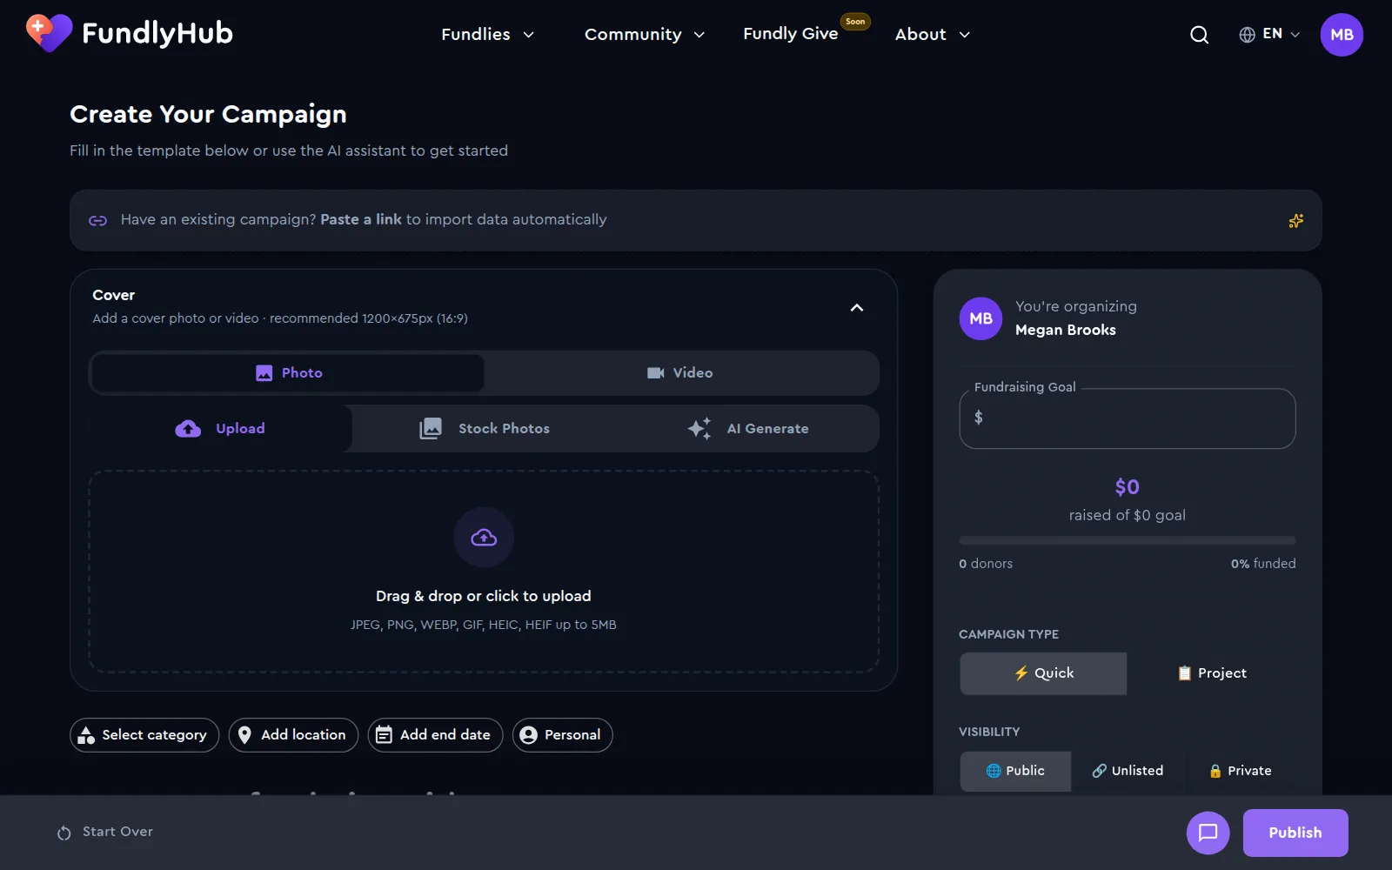This screenshot has width=1392, height=870.
Task: Choose the Upload cover source
Action: [x=221, y=429]
